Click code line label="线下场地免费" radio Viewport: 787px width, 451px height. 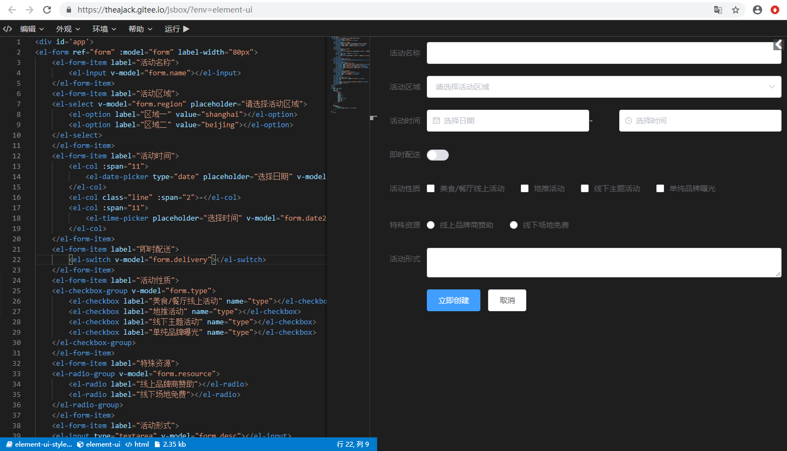point(155,394)
